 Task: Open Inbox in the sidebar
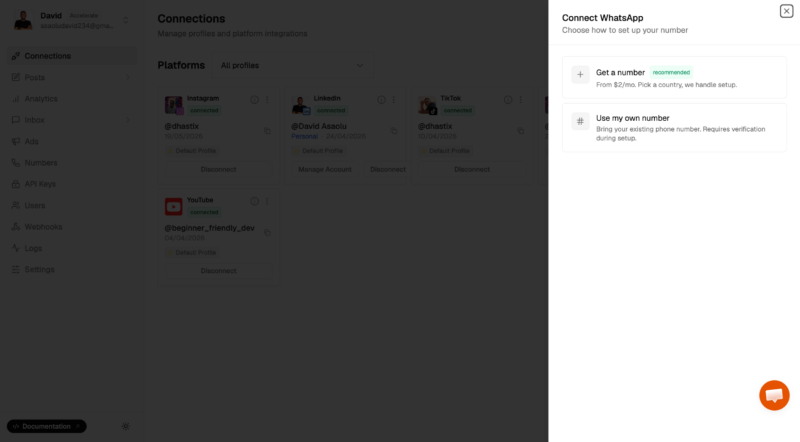pyautogui.click(x=72, y=120)
